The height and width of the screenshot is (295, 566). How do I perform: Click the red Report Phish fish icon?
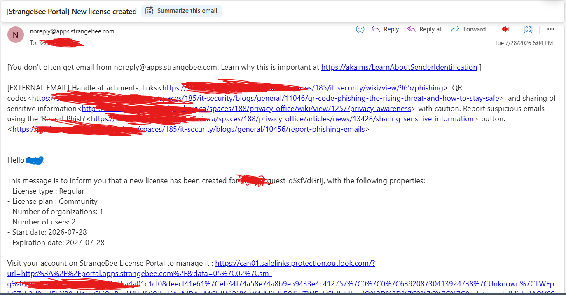tap(505, 29)
